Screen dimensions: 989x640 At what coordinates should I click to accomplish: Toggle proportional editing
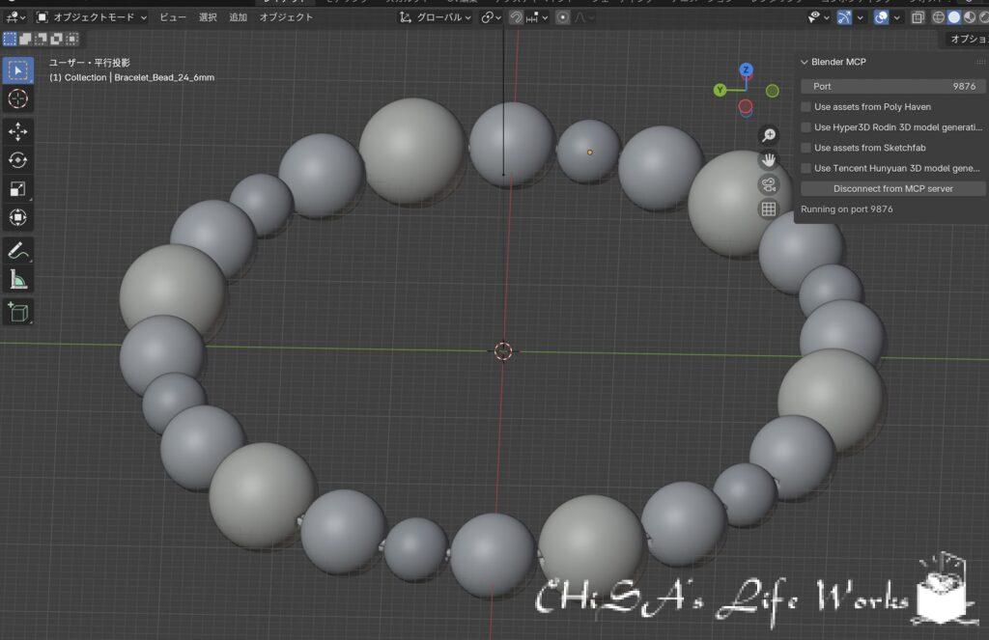tap(563, 17)
